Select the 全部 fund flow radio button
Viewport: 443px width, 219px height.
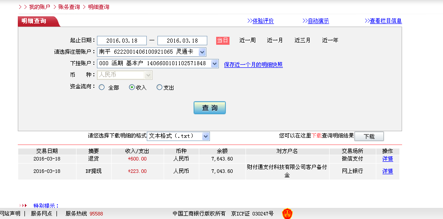point(102,87)
